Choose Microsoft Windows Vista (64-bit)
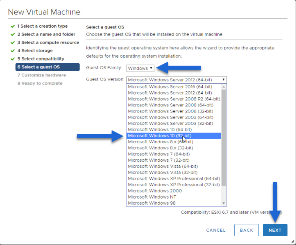Image resolution: width=296 pixels, height=245 pixels. click(174, 167)
